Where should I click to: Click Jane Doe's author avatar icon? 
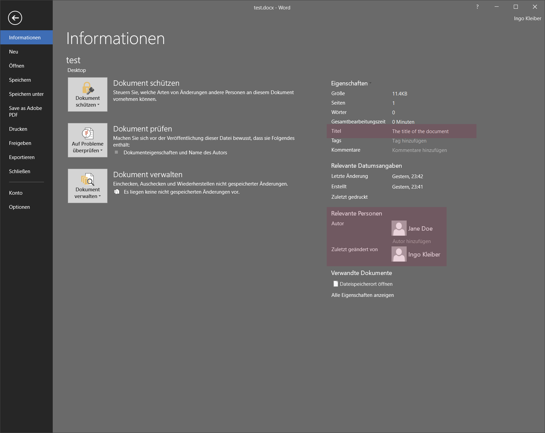tap(399, 228)
